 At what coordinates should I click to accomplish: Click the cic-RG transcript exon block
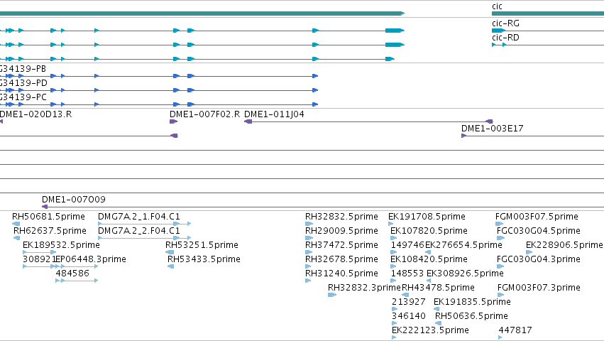point(498,31)
